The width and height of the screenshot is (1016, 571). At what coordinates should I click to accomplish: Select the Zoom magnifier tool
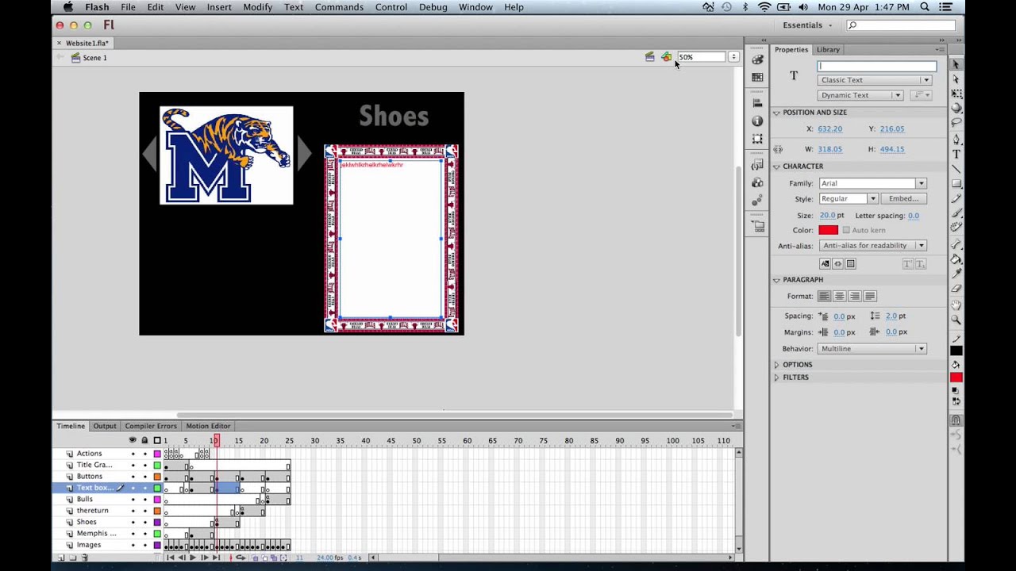click(x=956, y=319)
